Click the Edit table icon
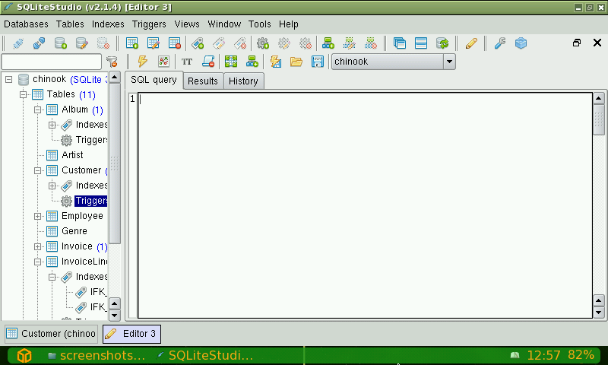 point(154,43)
